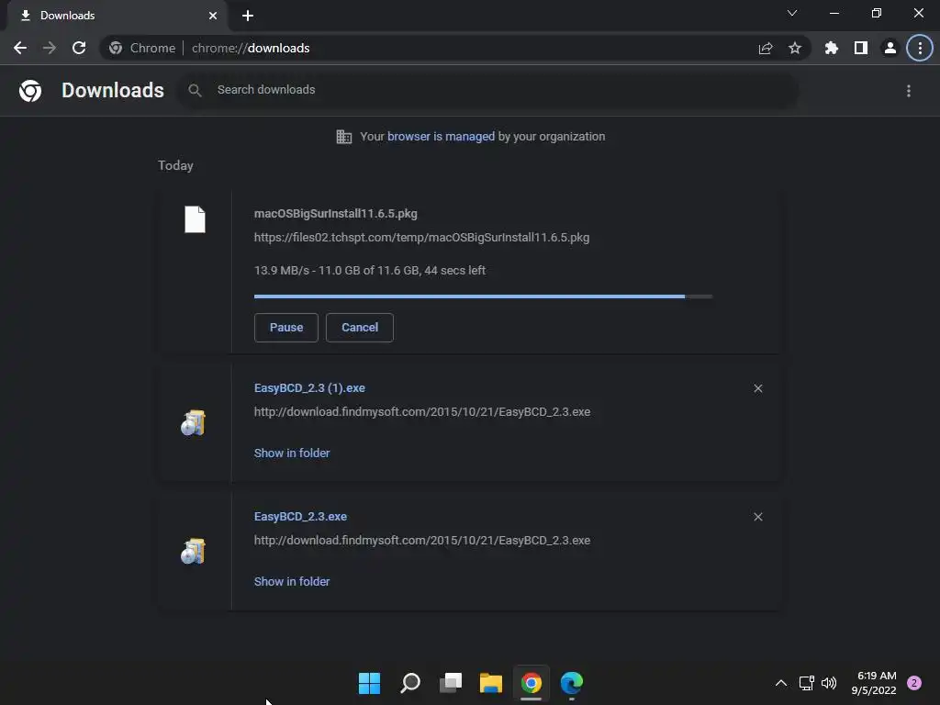Click the forward navigation arrow
Viewport: 940px width, 705px height.
tap(50, 48)
